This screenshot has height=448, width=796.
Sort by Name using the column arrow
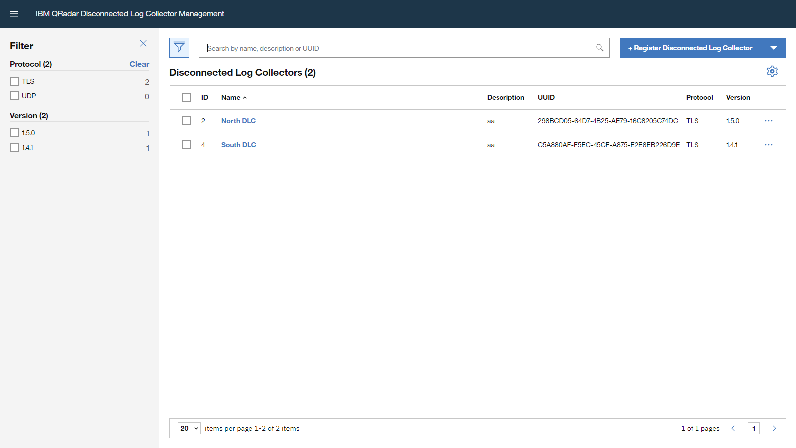pos(244,97)
